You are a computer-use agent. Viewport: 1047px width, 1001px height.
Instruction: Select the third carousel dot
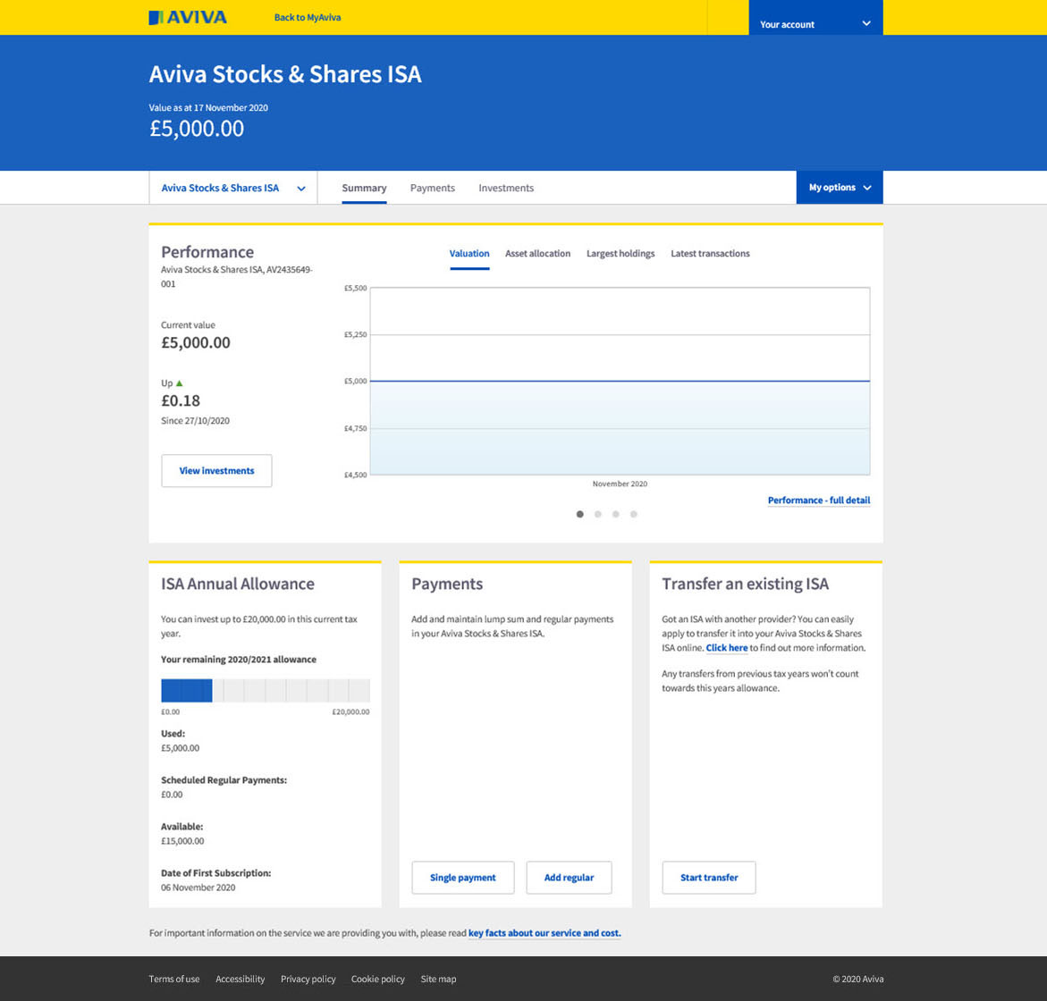point(616,515)
